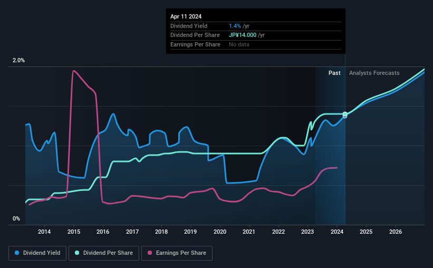Click the Analysts Forecasts label
Screen dimensions: 433x268
tap(374, 73)
